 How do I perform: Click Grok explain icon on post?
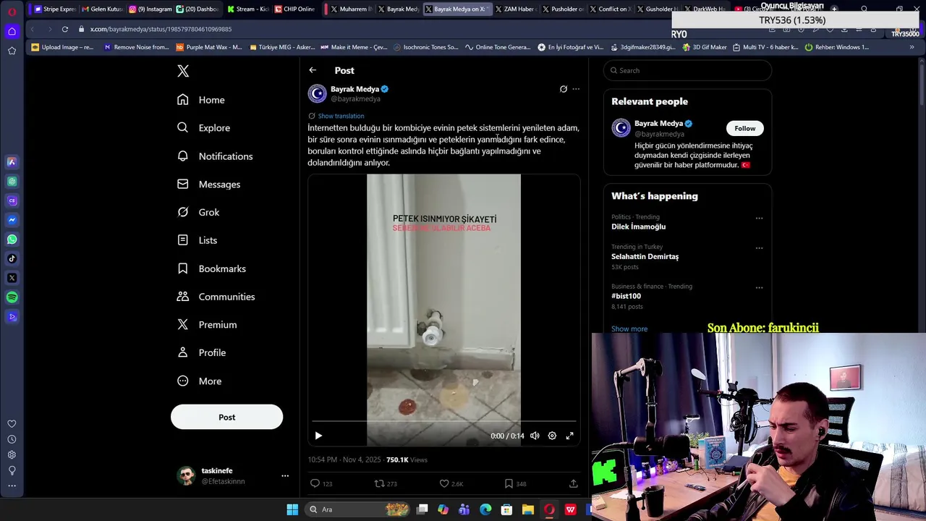(564, 89)
